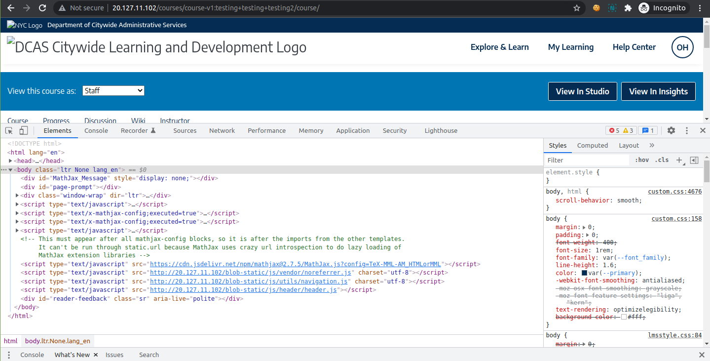
Task: Expand the first x-mathjax-config script node
Action: [x=18, y=213]
